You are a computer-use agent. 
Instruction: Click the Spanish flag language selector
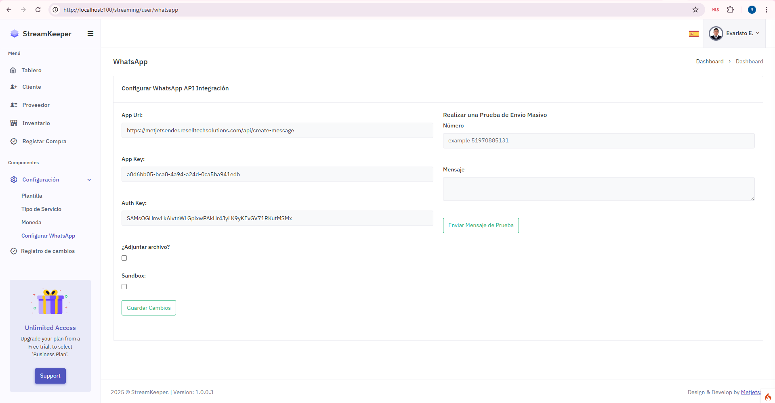coord(694,34)
